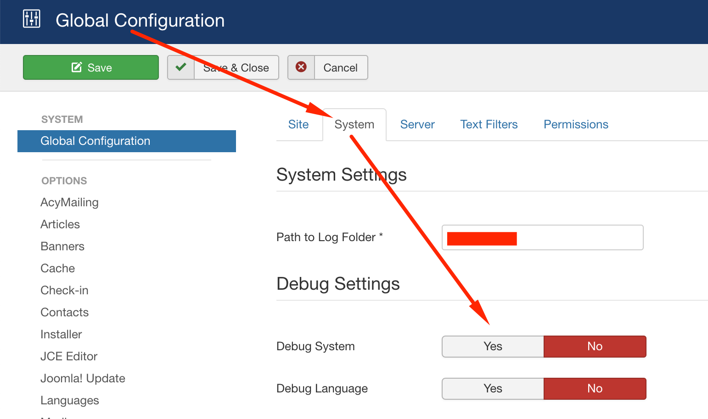
Task: Open the Site tab
Action: (298, 125)
